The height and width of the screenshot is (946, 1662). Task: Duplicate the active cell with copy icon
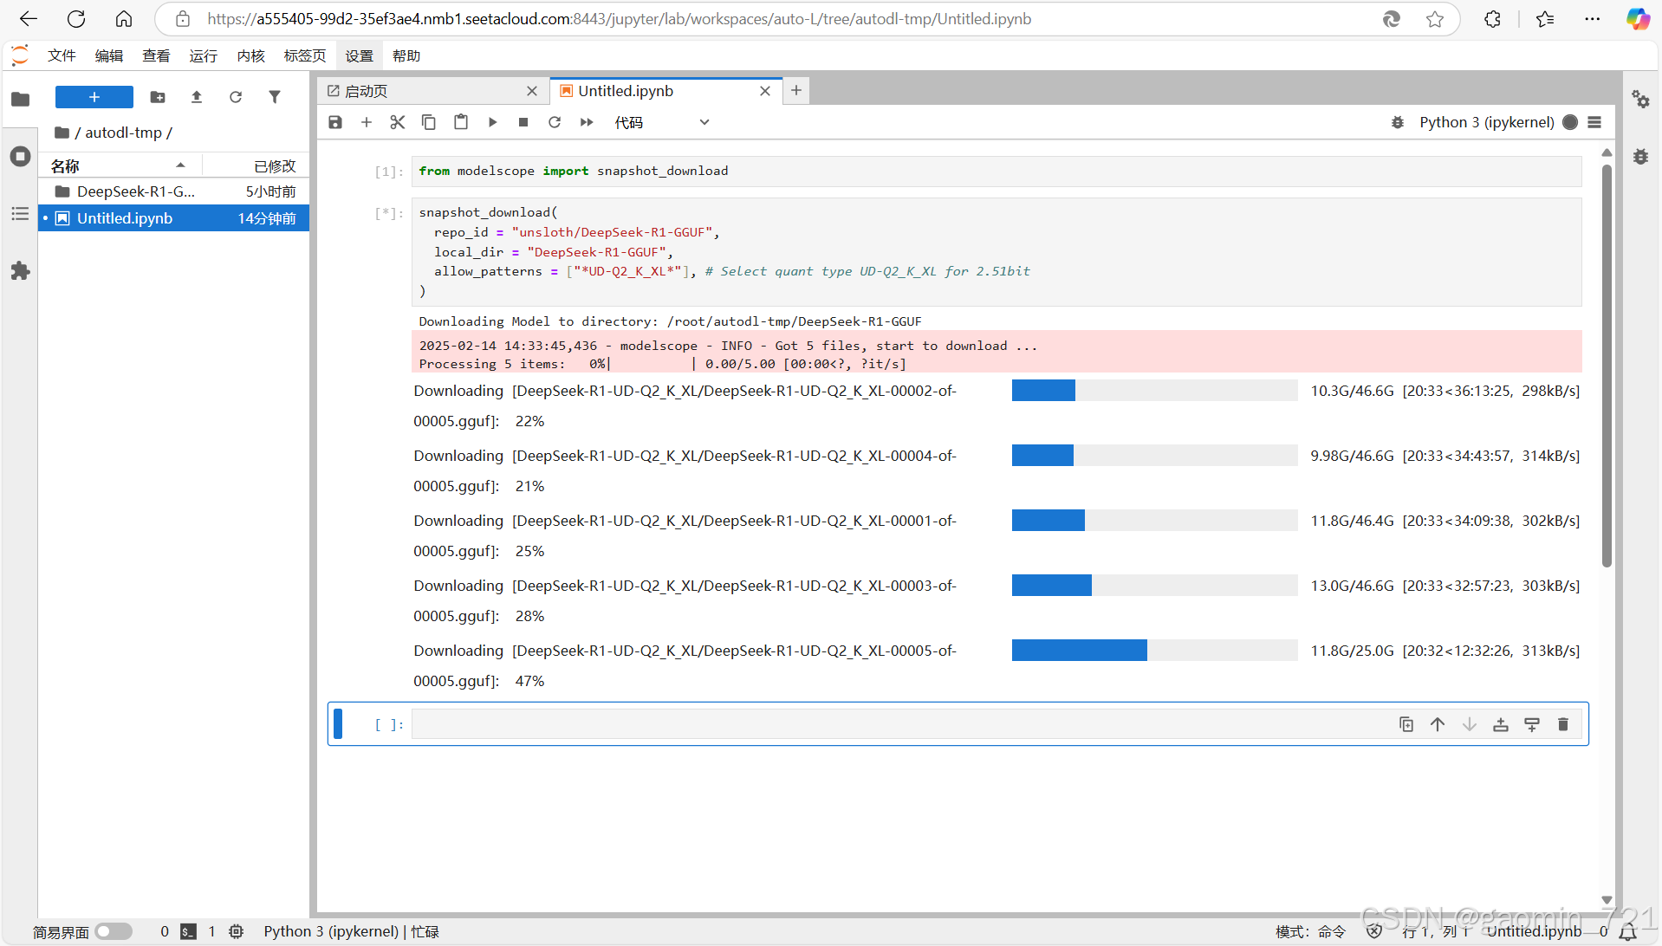point(1406,724)
